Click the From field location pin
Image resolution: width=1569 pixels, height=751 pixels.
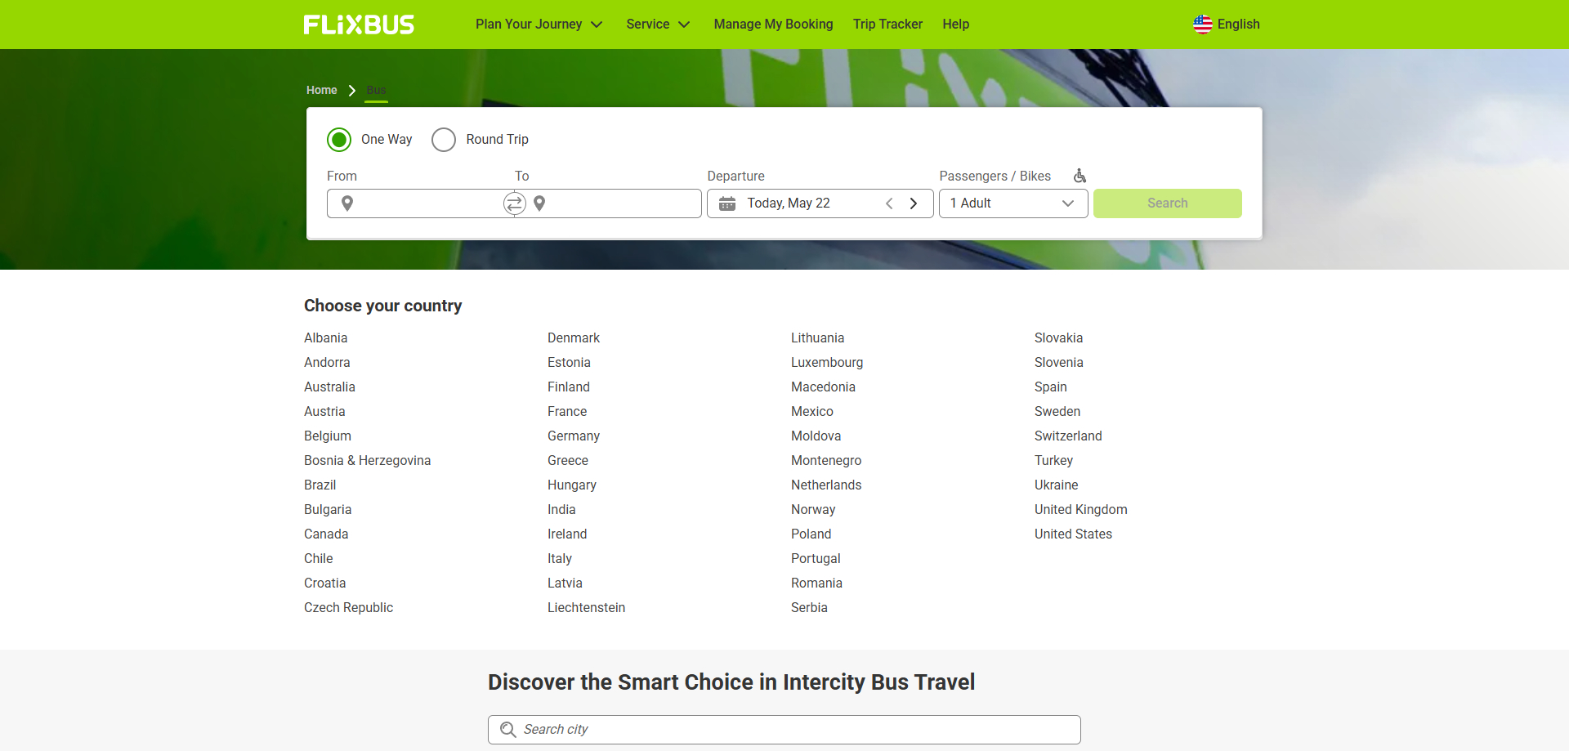click(x=347, y=203)
